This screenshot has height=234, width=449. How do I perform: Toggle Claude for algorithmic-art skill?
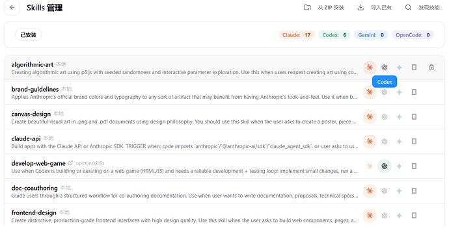point(370,68)
